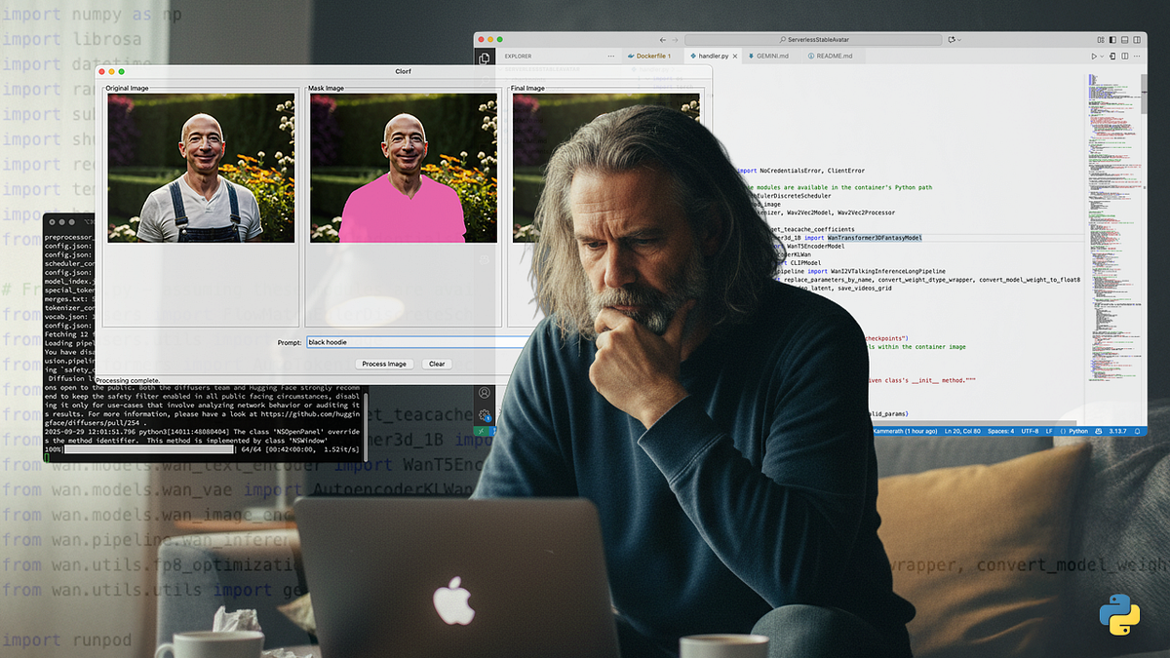1170x658 pixels.
Task: Open Explorer panel more actions (...)
Action: 611,57
